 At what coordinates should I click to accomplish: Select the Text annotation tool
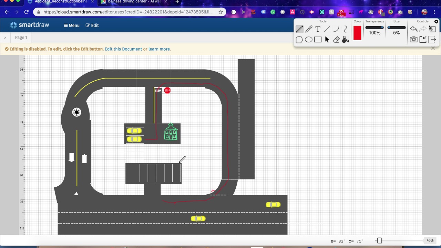(318, 29)
